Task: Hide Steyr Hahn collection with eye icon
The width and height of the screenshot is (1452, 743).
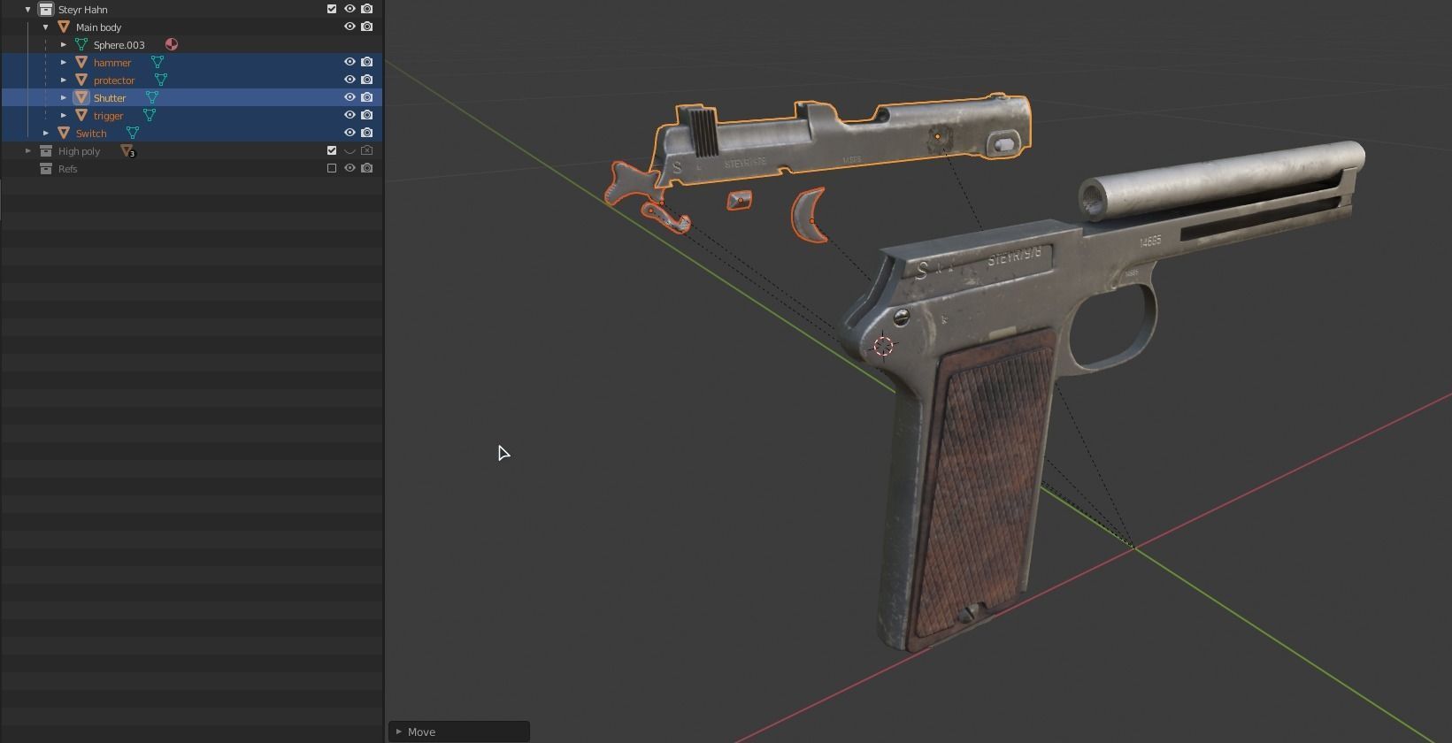Action: click(350, 9)
